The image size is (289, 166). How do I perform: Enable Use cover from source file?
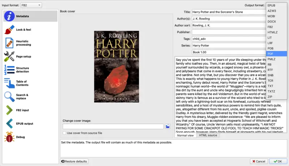(64, 133)
